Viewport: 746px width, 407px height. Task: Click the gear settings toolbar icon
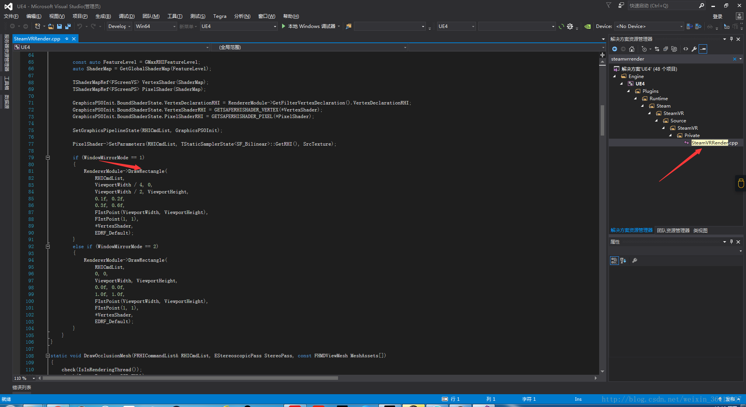click(570, 26)
